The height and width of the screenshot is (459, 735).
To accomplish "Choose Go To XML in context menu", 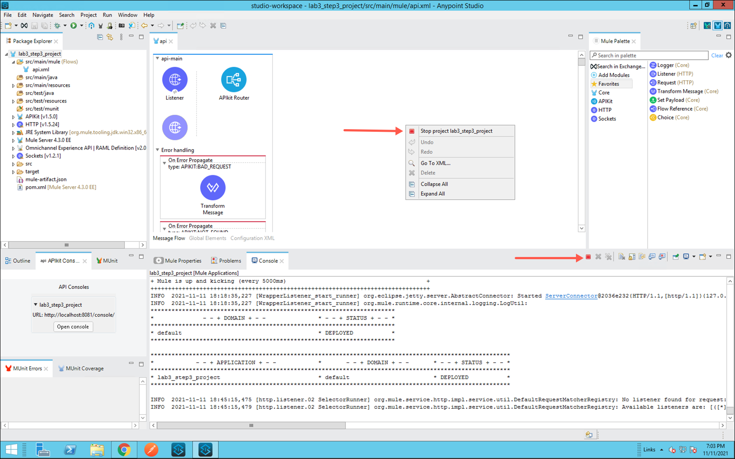I will click(460, 163).
